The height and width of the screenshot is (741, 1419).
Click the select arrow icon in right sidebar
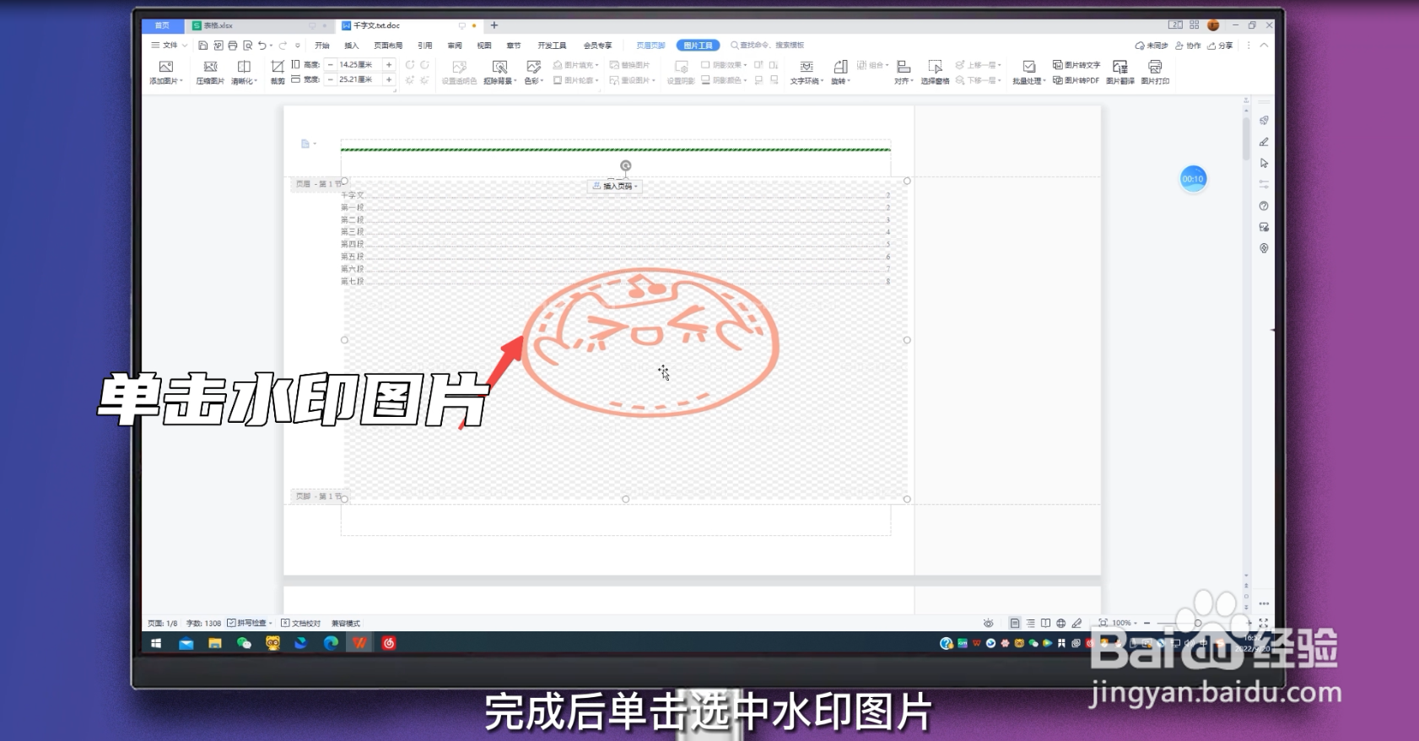pyautogui.click(x=1264, y=163)
